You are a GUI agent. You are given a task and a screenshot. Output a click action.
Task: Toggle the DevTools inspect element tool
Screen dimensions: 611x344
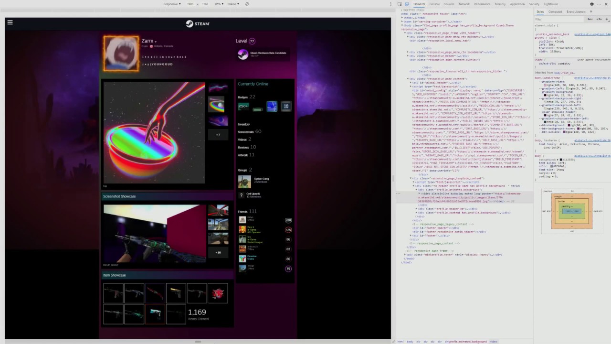coord(400,4)
